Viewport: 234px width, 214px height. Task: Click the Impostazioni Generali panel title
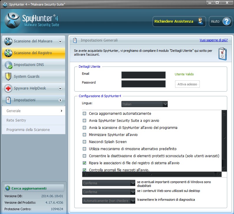99,40
